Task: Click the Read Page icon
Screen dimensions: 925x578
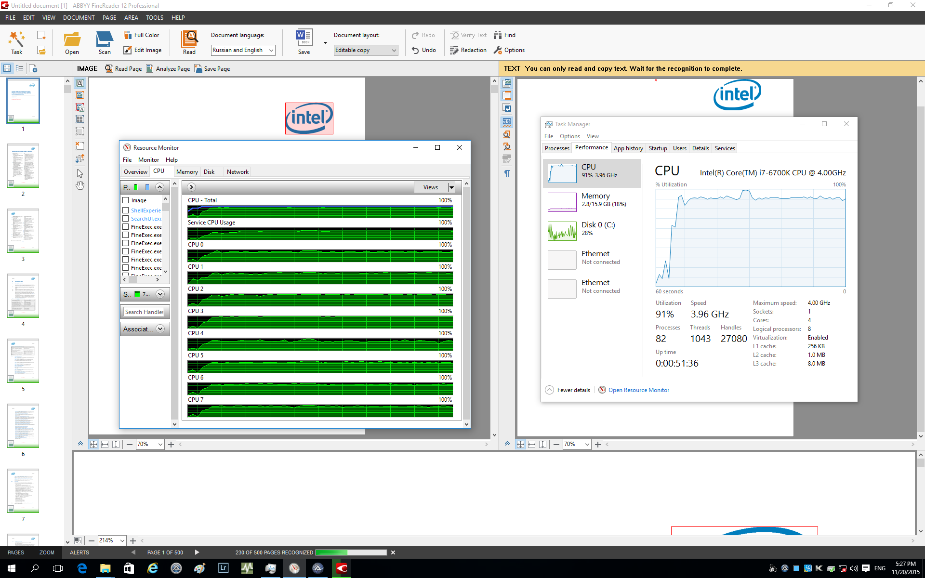Action: 109,68
